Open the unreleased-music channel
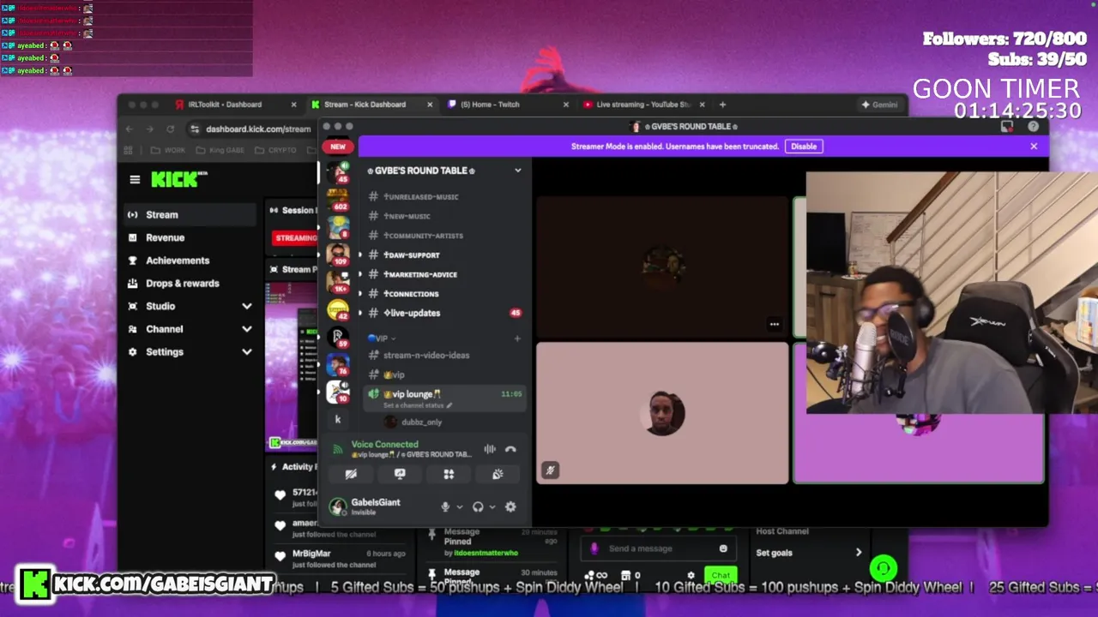 click(420, 197)
